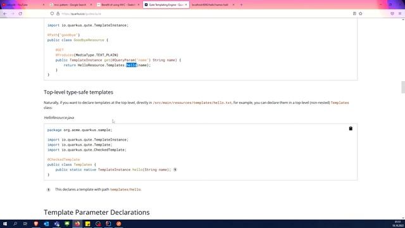The image size is (405, 228).
Task: Click the highlighted hello selection in code
Action: [131, 65]
